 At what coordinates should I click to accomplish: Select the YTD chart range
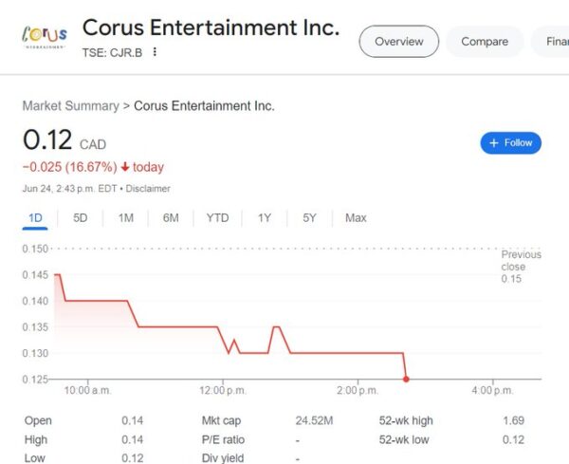tap(217, 218)
